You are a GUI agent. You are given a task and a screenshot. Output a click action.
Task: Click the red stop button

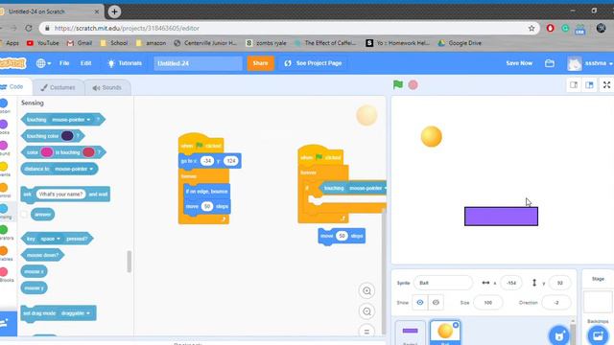tap(413, 85)
